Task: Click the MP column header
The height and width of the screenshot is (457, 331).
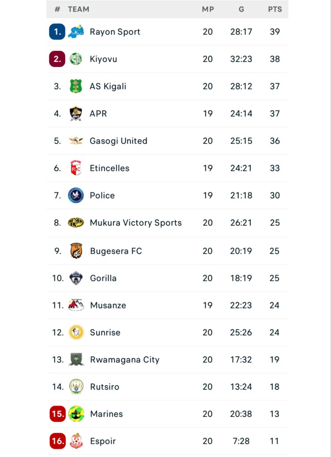Action: pos(208,9)
